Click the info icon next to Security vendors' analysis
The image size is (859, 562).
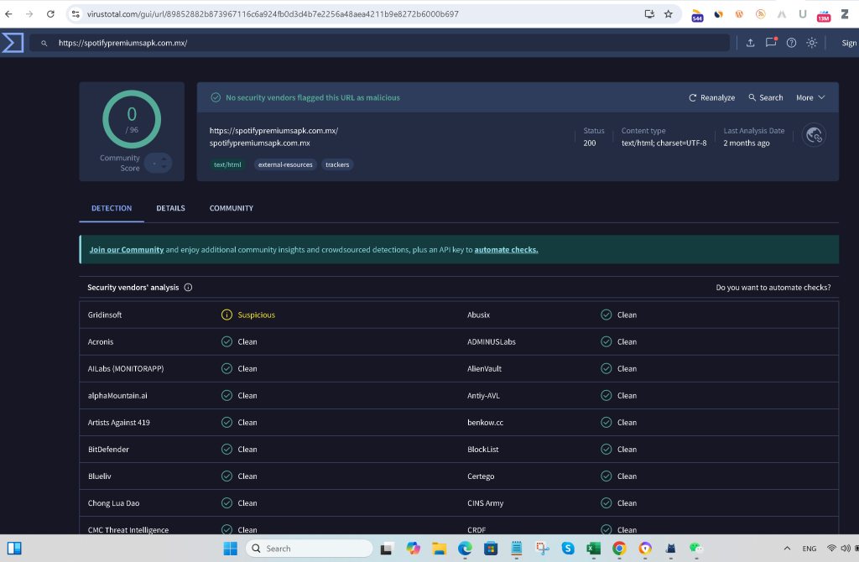(x=188, y=288)
